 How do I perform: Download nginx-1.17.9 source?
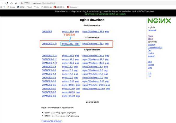click(x=68, y=32)
